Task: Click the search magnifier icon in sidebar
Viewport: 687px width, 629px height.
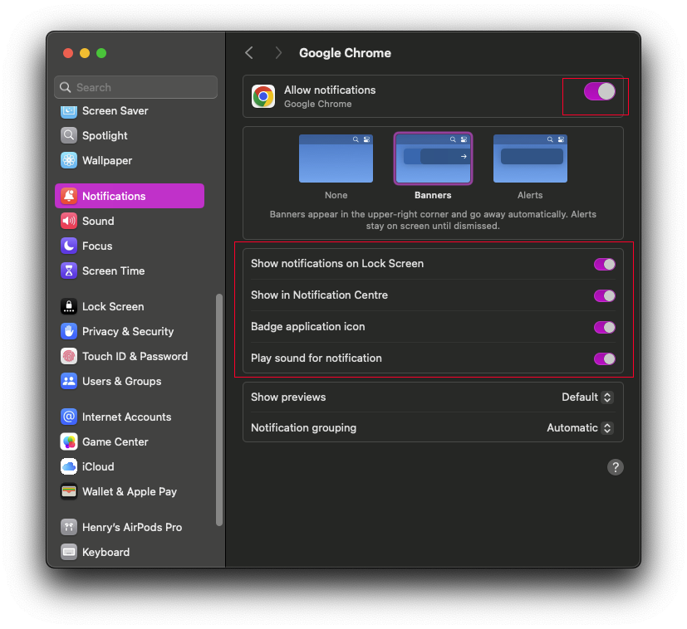Action: [66, 87]
